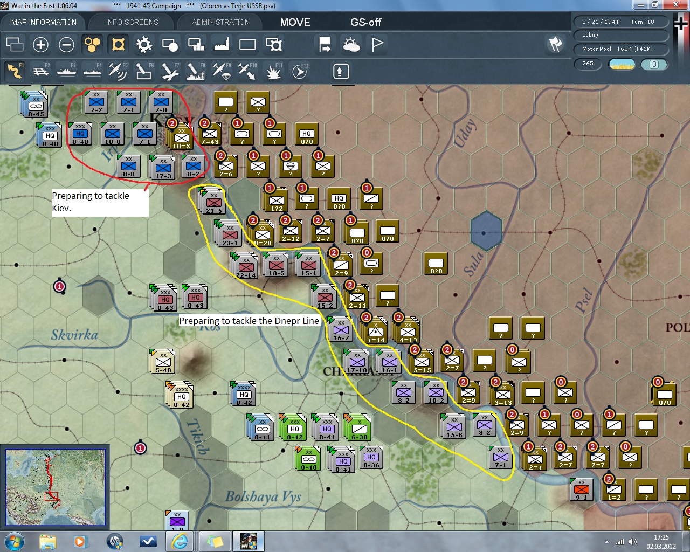Open the INFO SCREENS tab

click(x=132, y=22)
